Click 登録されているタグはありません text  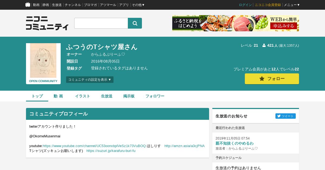[119, 68]
